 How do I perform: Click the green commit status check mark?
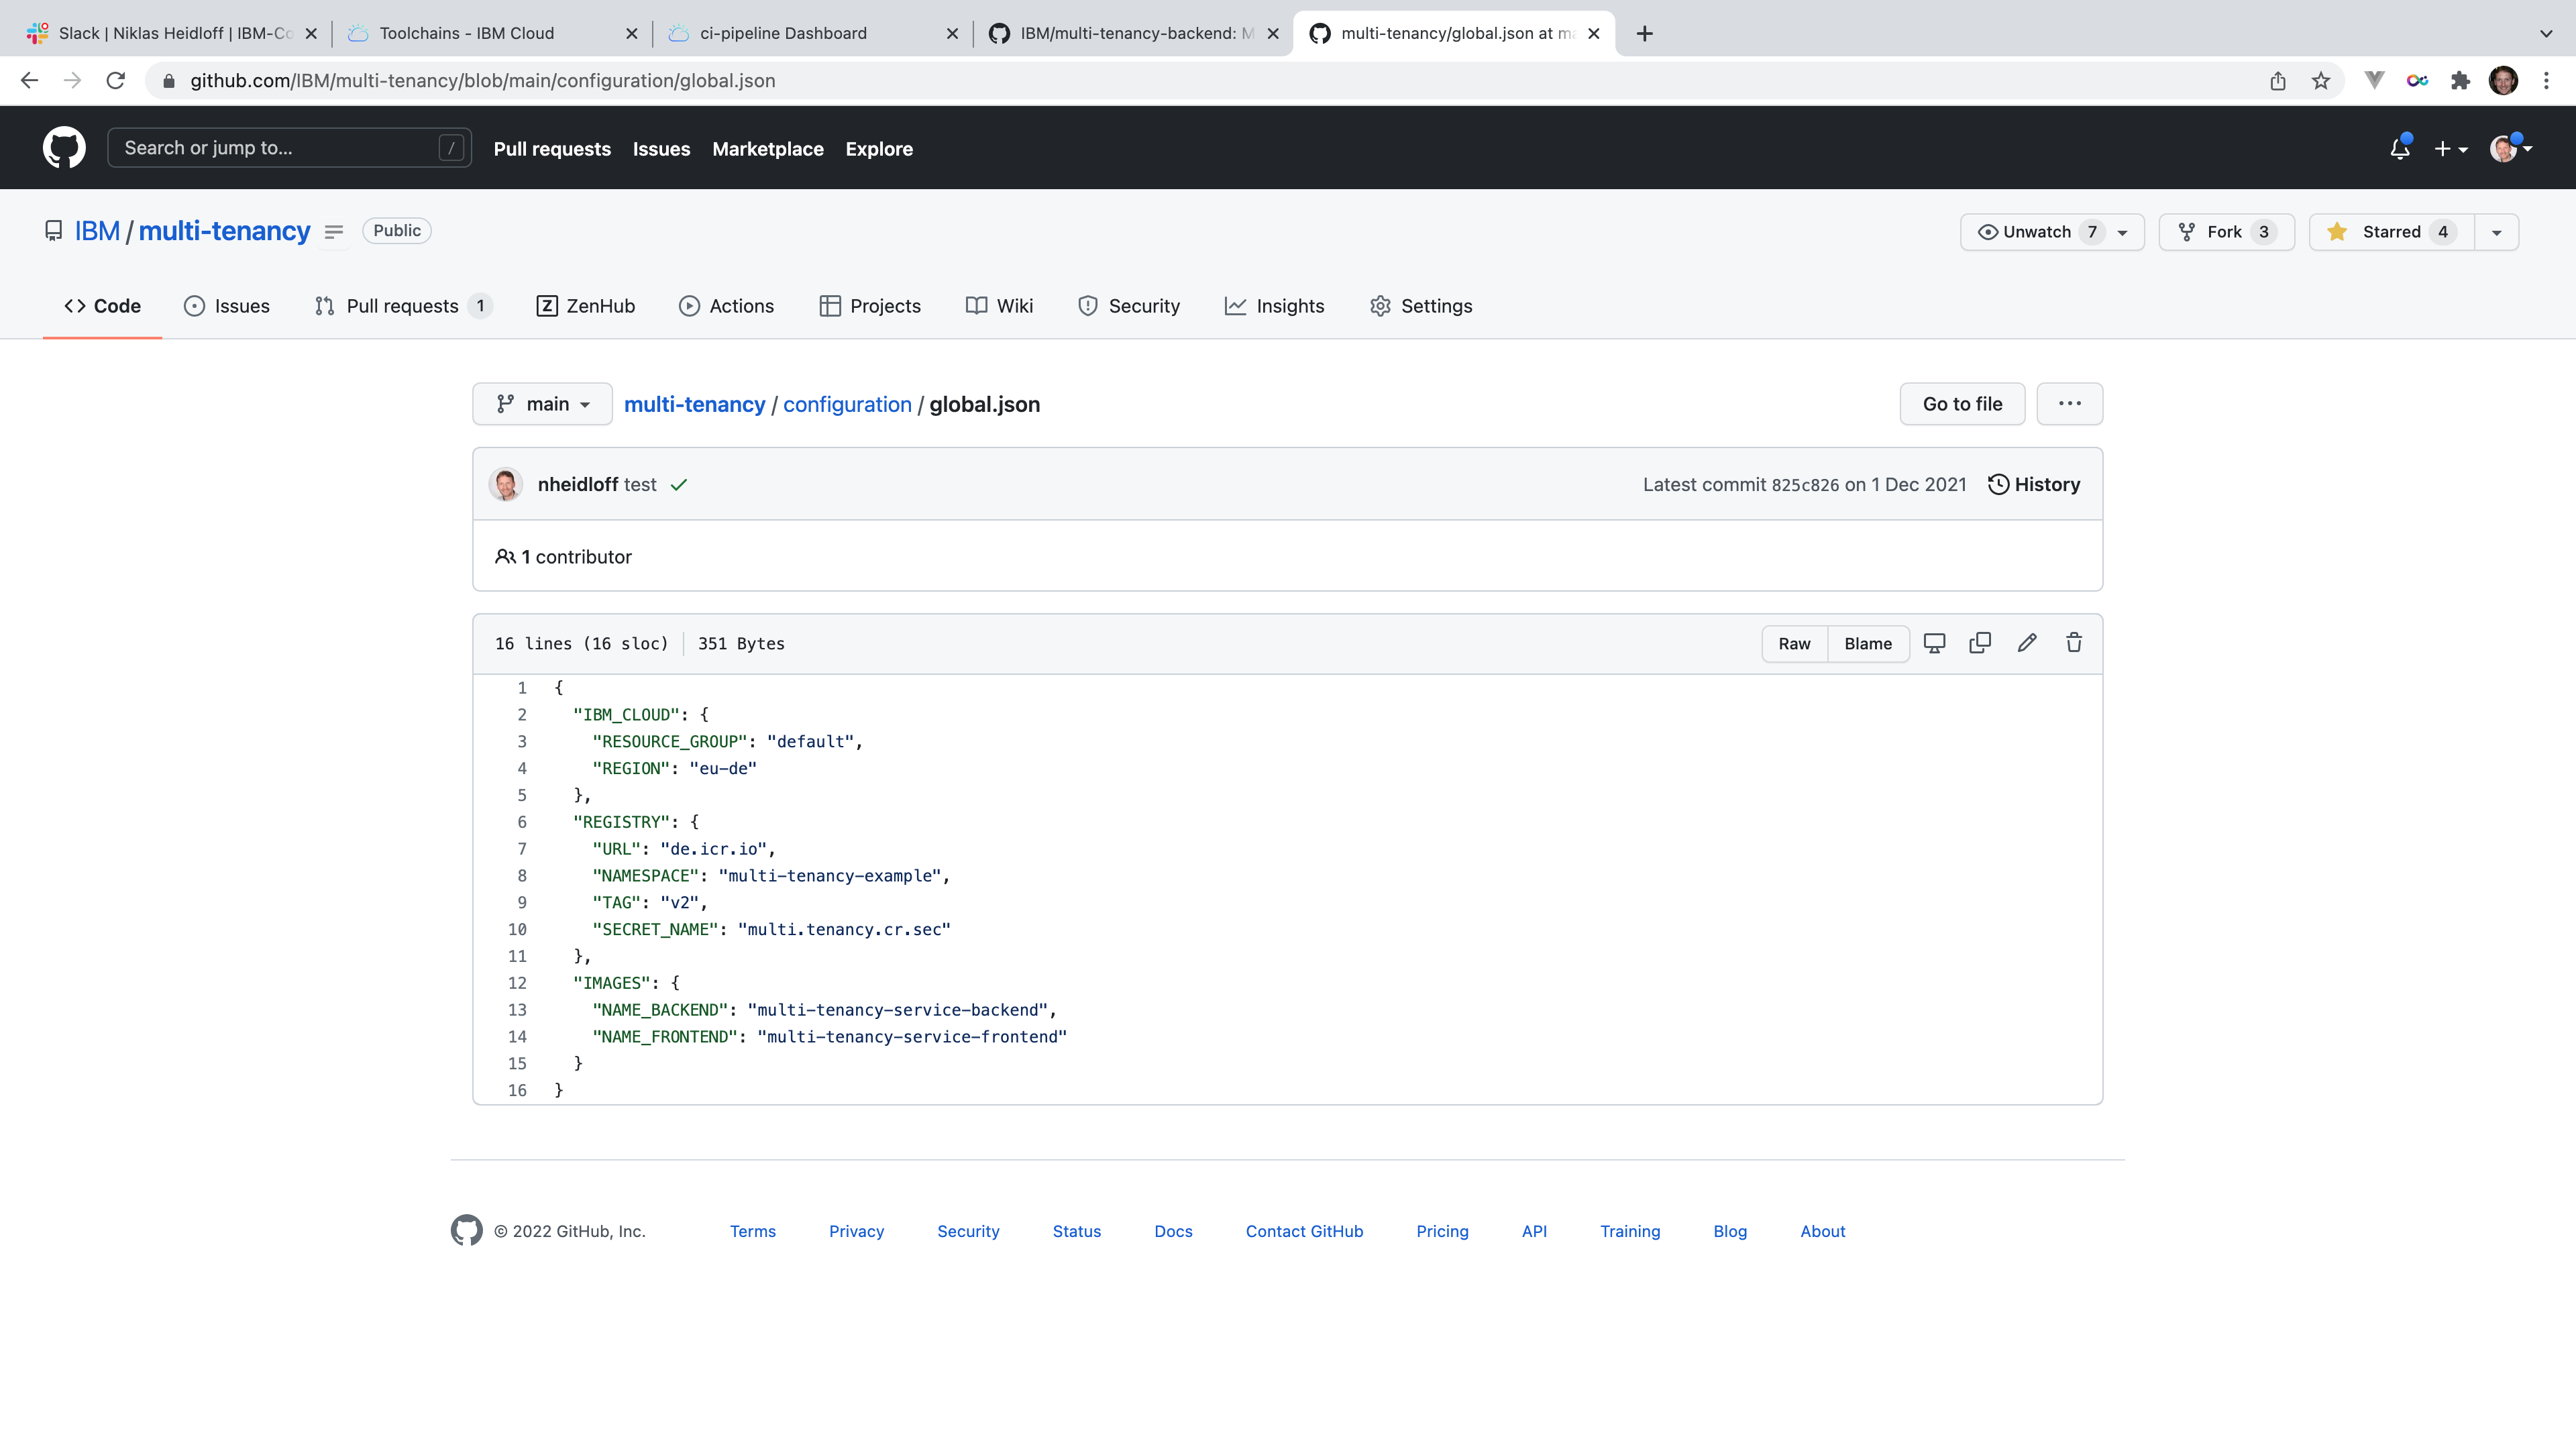(679, 485)
